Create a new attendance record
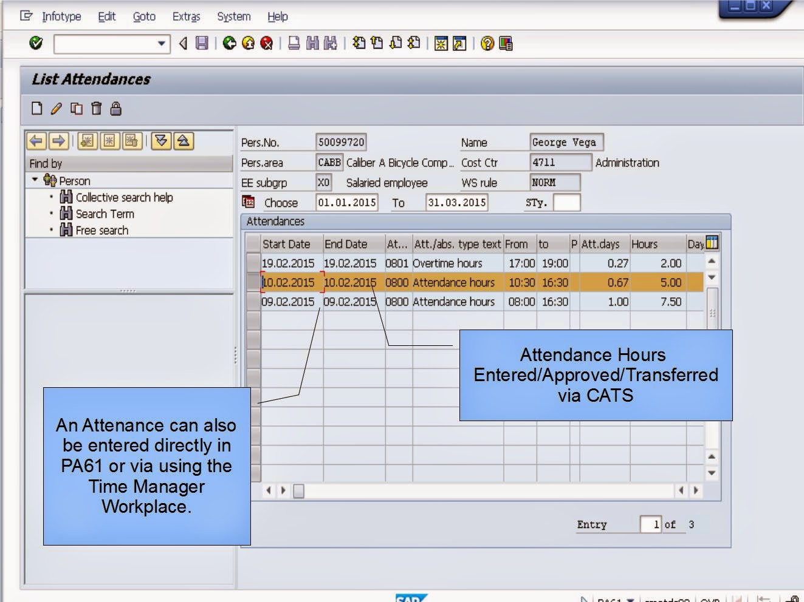The width and height of the screenshot is (804, 602). 38,109
